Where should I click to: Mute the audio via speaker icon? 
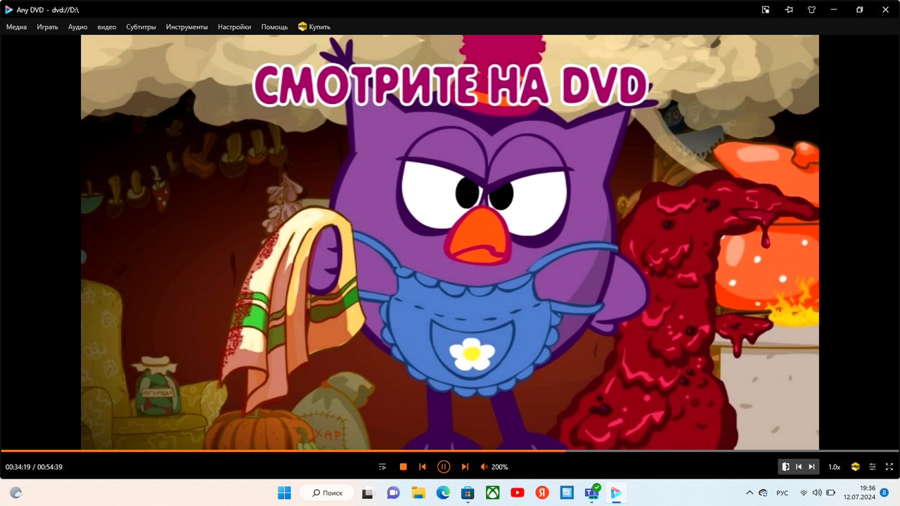(484, 467)
